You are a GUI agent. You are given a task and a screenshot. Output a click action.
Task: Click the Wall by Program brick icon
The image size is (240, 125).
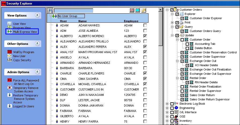[10, 52]
